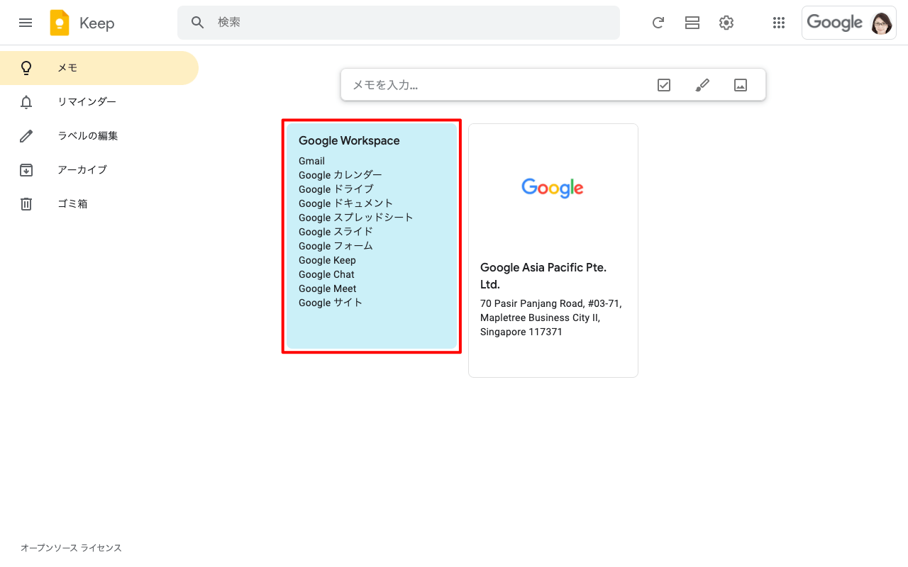Open the Google account avatar menu
The width and height of the screenshot is (908, 567).
(882, 23)
